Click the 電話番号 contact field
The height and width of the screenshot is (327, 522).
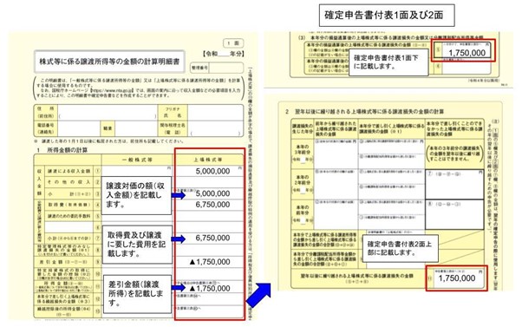click(79, 128)
